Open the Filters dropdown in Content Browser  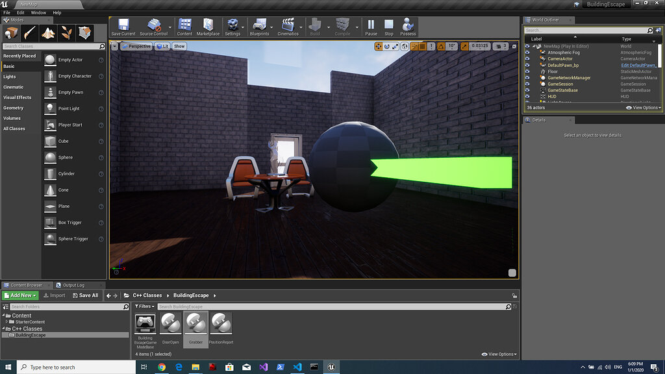coord(145,306)
